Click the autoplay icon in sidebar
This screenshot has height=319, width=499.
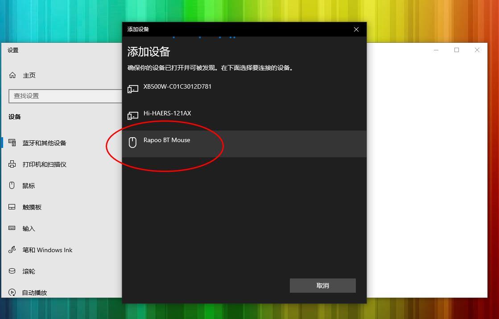12,292
